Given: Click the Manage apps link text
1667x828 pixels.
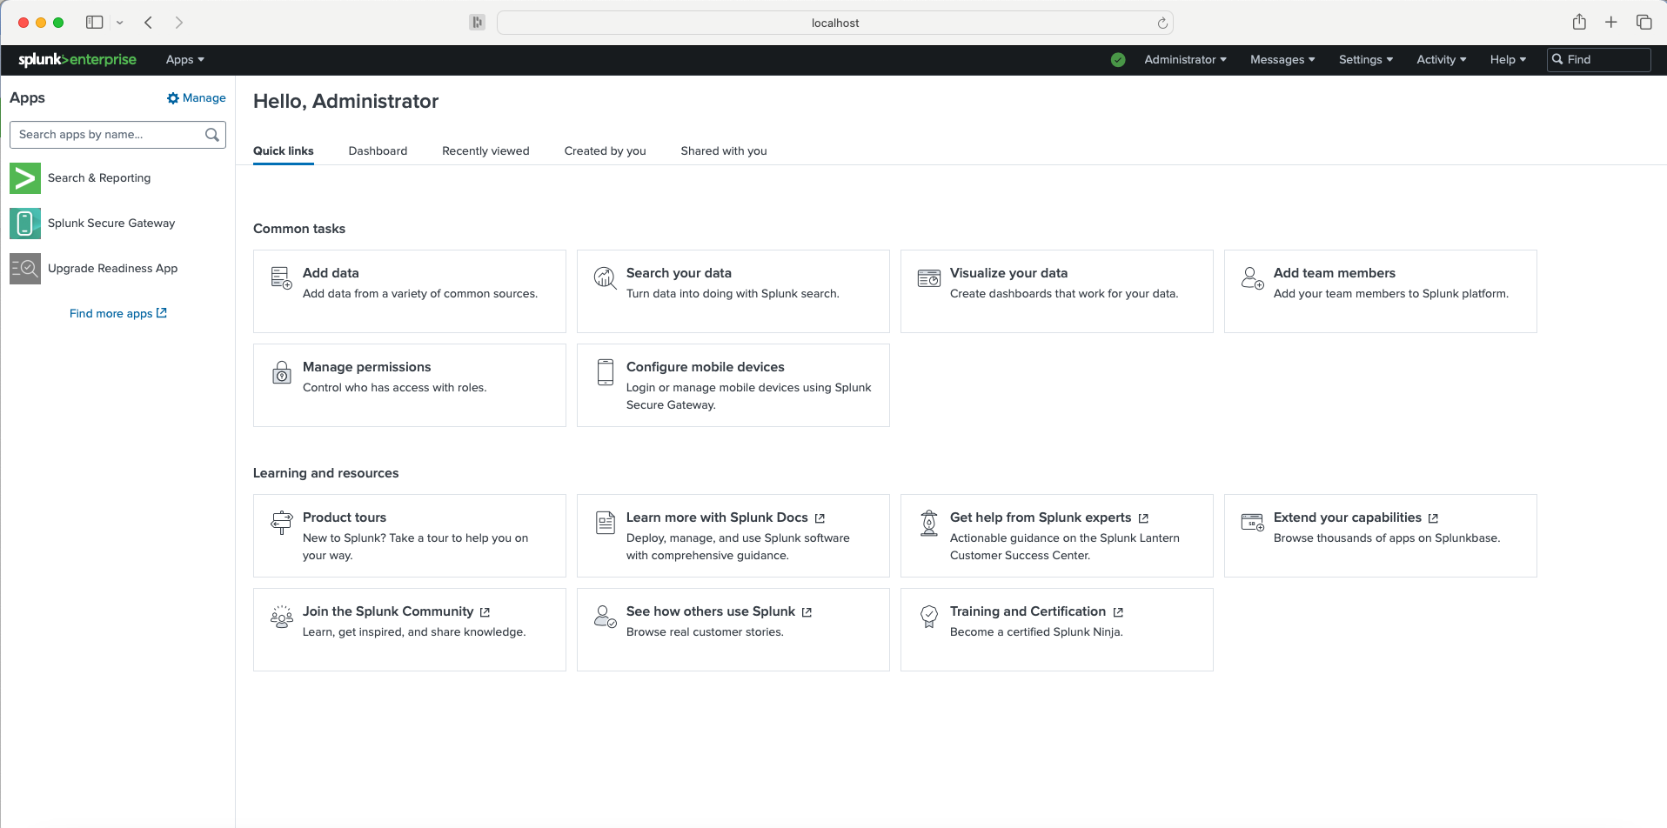Looking at the screenshot, I should click(x=204, y=98).
